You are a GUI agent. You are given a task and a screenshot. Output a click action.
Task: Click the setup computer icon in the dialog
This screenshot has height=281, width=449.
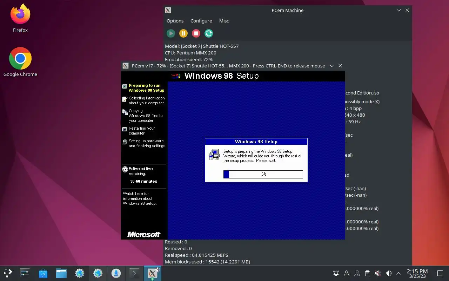point(214,155)
